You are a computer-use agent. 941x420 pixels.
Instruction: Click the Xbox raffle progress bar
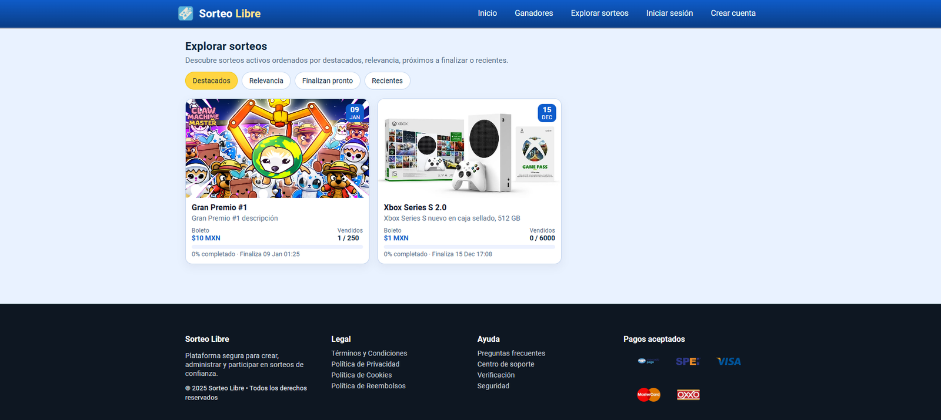coord(469,247)
